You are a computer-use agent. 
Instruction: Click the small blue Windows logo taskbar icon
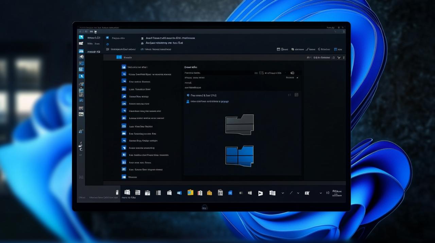click(179, 193)
